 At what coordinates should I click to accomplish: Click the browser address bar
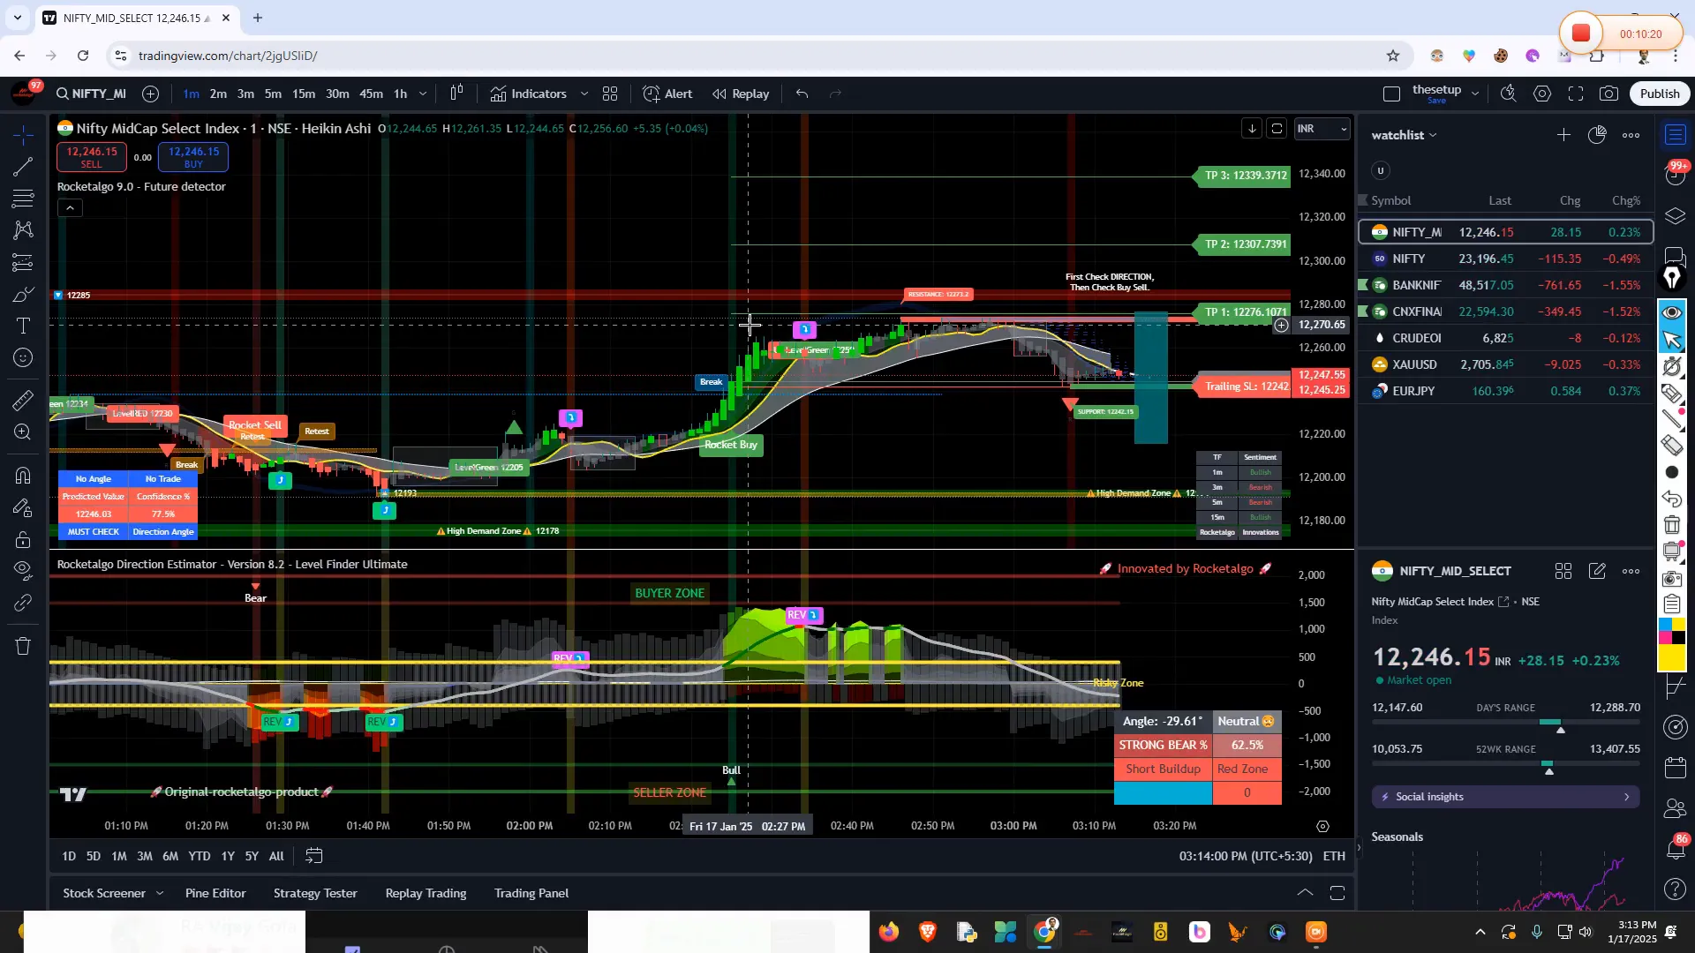coord(353,55)
